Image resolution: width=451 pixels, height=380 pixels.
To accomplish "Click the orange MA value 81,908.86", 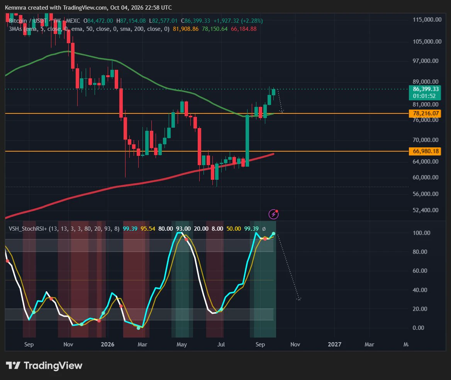I will coord(185,29).
